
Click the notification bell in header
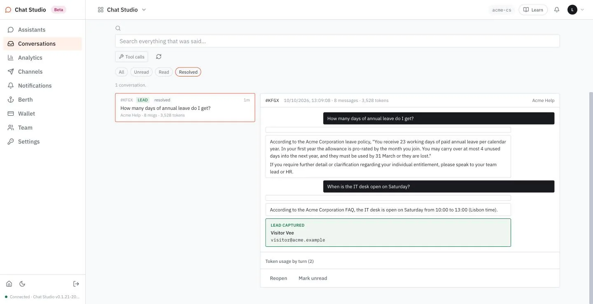coord(557,10)
